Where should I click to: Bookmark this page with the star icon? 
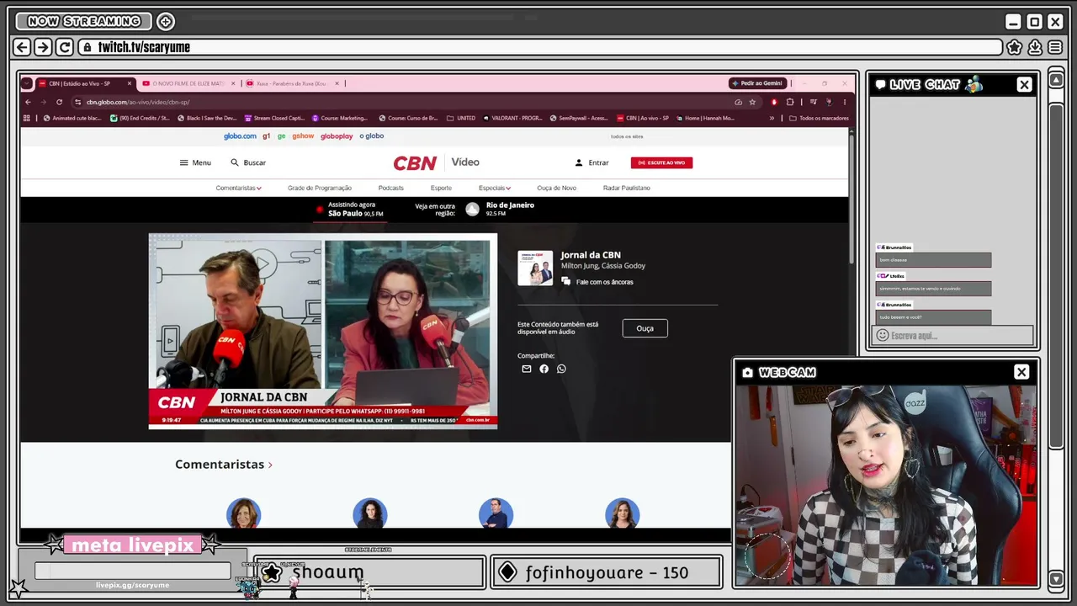click(752, 102)
